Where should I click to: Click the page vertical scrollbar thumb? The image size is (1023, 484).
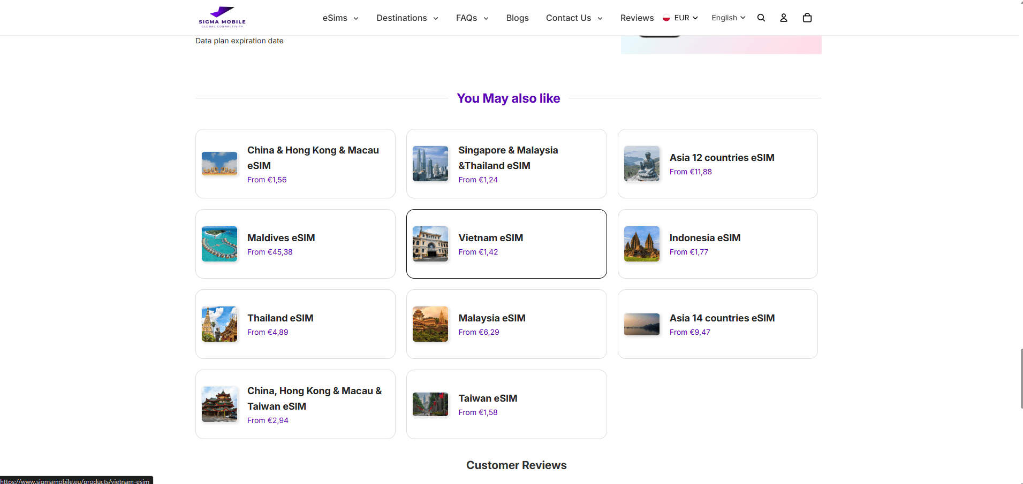coord(1021,379)
